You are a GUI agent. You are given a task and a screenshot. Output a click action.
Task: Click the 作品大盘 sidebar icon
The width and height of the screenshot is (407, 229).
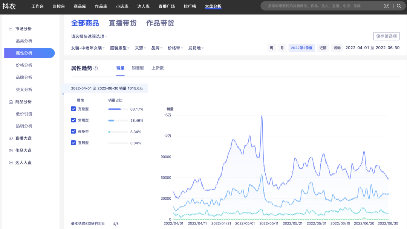coord(11,150)
